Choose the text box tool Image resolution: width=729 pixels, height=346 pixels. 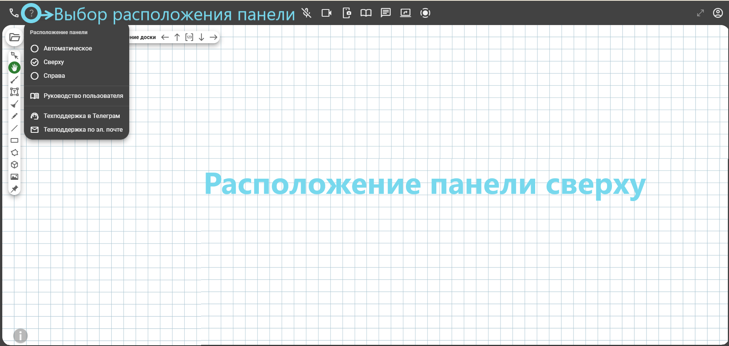14,92
